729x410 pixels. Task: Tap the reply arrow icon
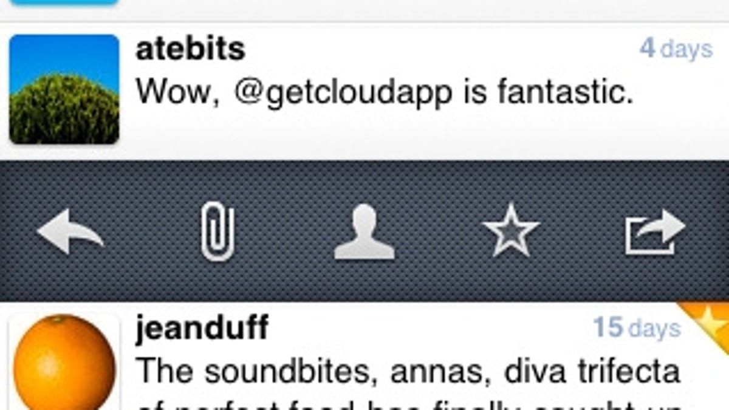pos(70,231)
